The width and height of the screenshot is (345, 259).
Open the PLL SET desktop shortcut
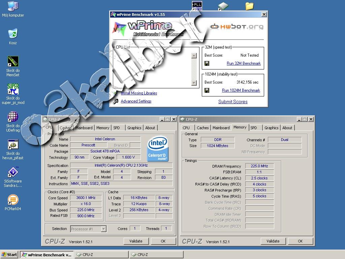tap(197, 6)
